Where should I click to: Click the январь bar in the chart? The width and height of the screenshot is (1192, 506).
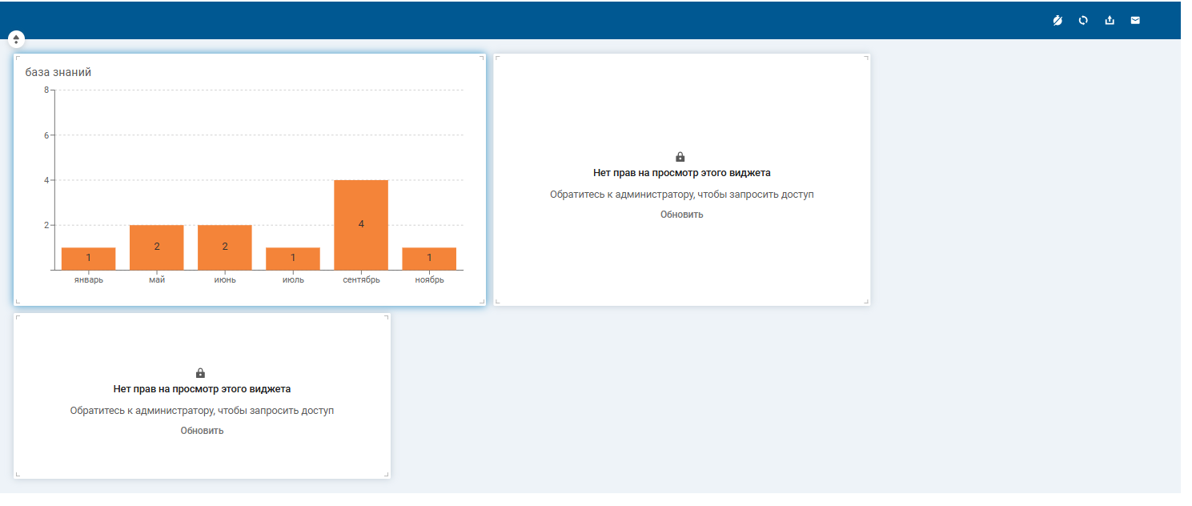click(x=88, y=259)
